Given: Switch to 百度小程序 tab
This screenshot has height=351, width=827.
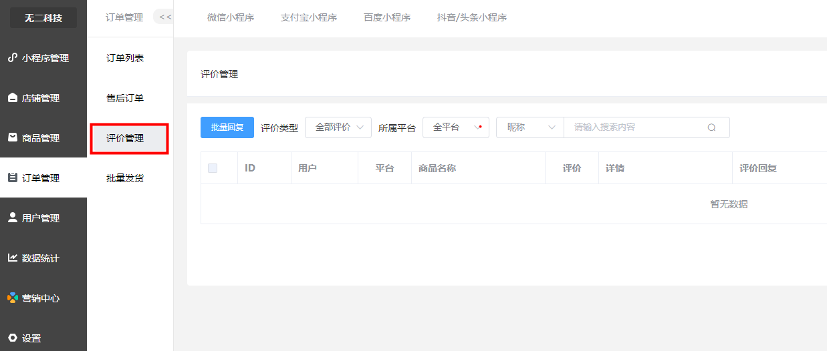Looking at the screenshot, I should [x=387, y=17].
